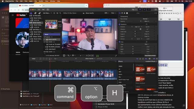Toggle the Crop checkbox

pos(119,42)
